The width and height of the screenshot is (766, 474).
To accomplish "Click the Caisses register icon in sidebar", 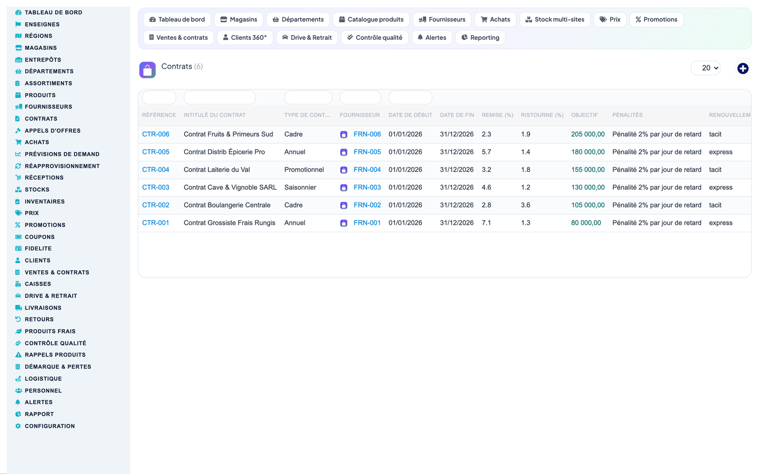I will tap(19, 284).
